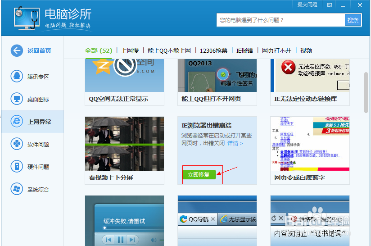This screenshot has height=246, width=371.
Task: Click the 搜索 button
Action: pyautogui.click(x=353, y=20)
